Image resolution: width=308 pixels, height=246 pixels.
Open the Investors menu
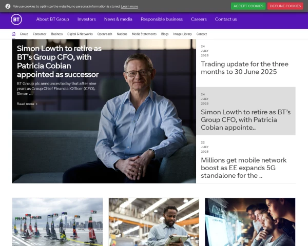[86, 19]
